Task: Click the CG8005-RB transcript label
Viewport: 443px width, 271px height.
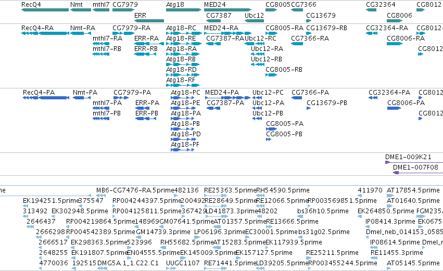Action: tap(284, 70)
